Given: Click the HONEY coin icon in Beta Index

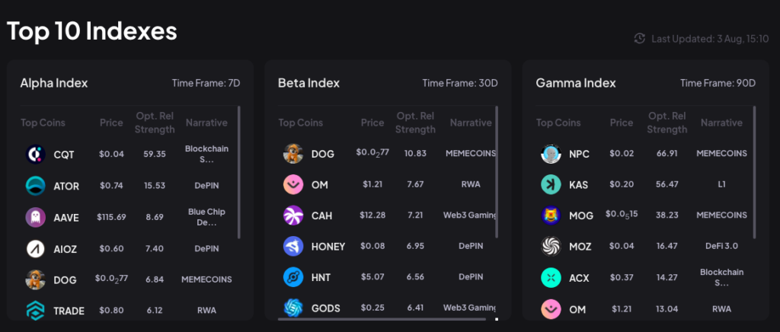Looking at the screenshot, I should tap(293, 246).
